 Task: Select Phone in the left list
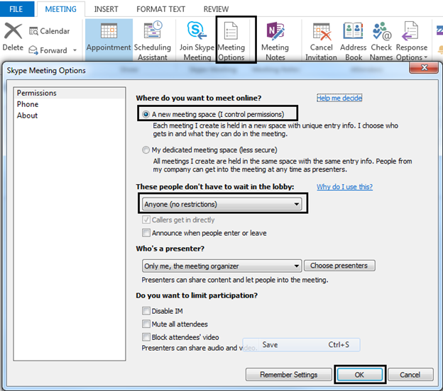click(x=69, y=104)
